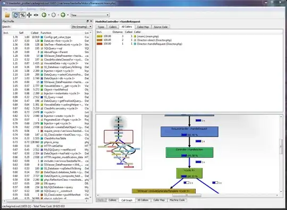Viewport: 287px width, 210px height.
Task: Open the Time event type combo box
Action: pos(90,15)
